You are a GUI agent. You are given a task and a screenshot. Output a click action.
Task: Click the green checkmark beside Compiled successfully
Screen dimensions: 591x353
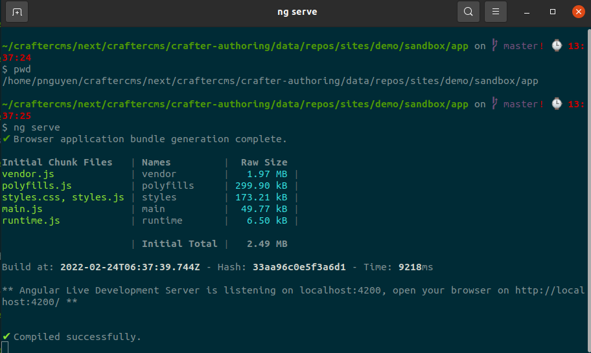pyautogui.click(x=6, y=336)
